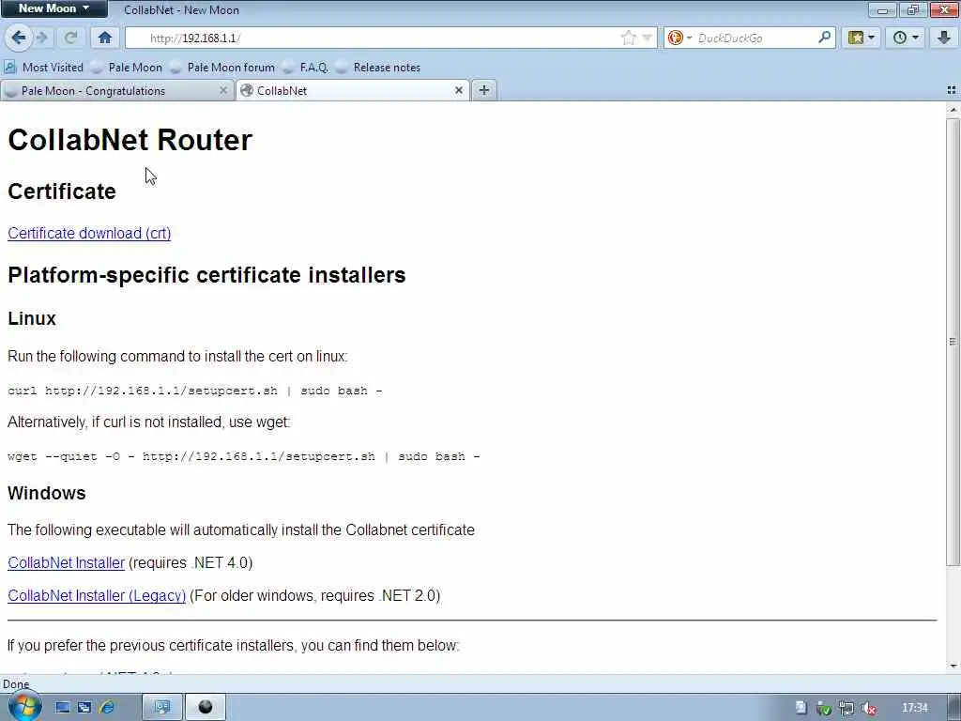This screenshot has width=961, height=721.
Task: Open the Pale Moon bookmark
Action: click(x=127, y=68)
